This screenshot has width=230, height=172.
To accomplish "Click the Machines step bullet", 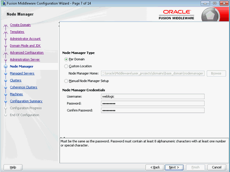I will [6, 94].
